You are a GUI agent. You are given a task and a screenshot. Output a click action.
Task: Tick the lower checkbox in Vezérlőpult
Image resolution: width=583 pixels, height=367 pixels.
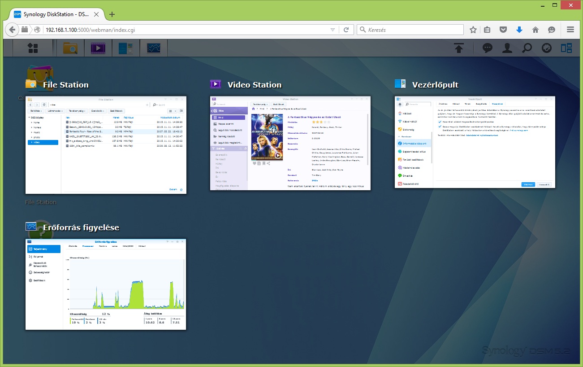(440, 127)
